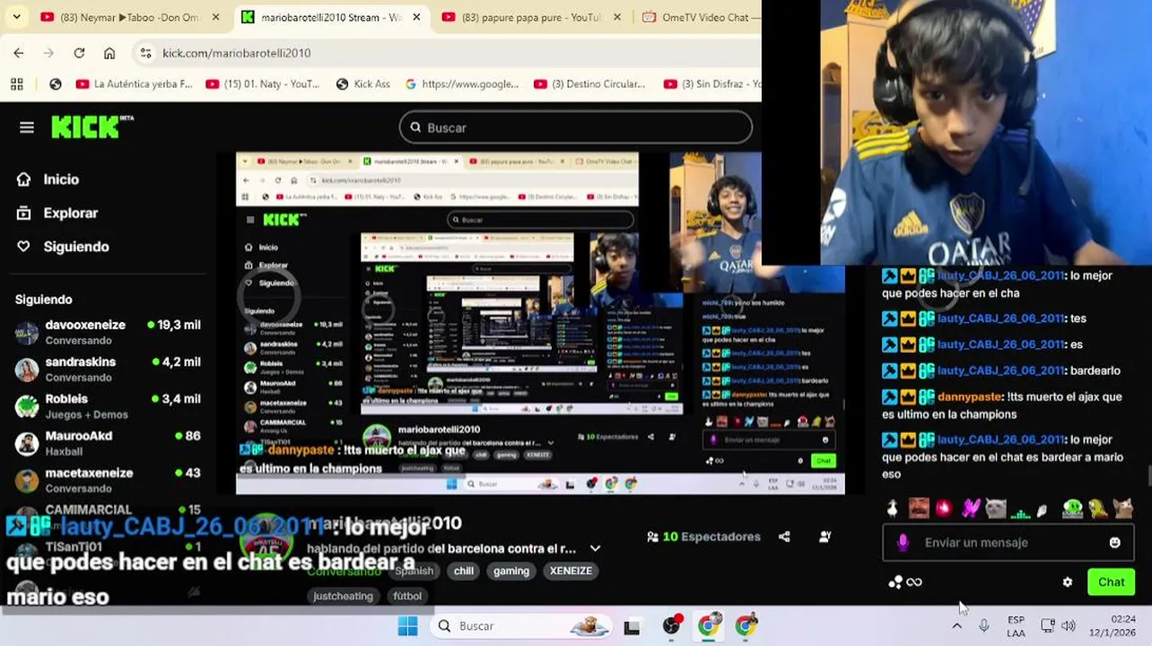1152x646 pixels.
Task: Open 01. Naty YouTube bookmark
Action: 263,83
